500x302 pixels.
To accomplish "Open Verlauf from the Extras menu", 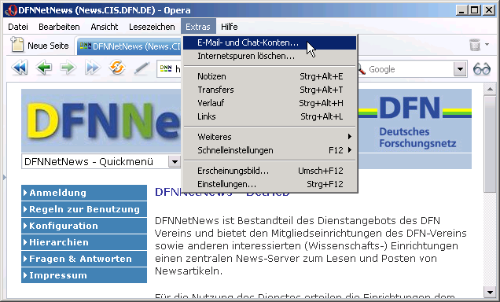I will click(x=270, y=103).
